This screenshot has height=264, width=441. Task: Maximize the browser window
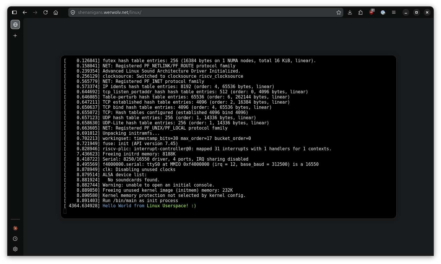coord(417,12)
